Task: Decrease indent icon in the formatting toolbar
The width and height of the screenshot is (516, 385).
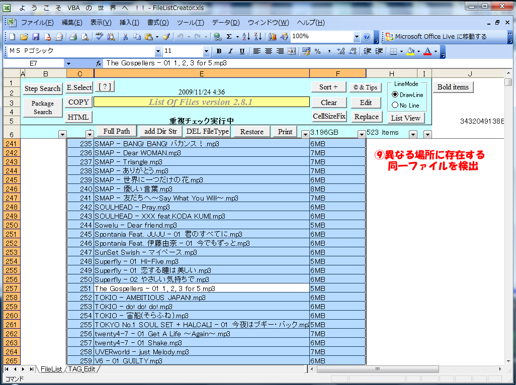Action: (x=367, y=51)
